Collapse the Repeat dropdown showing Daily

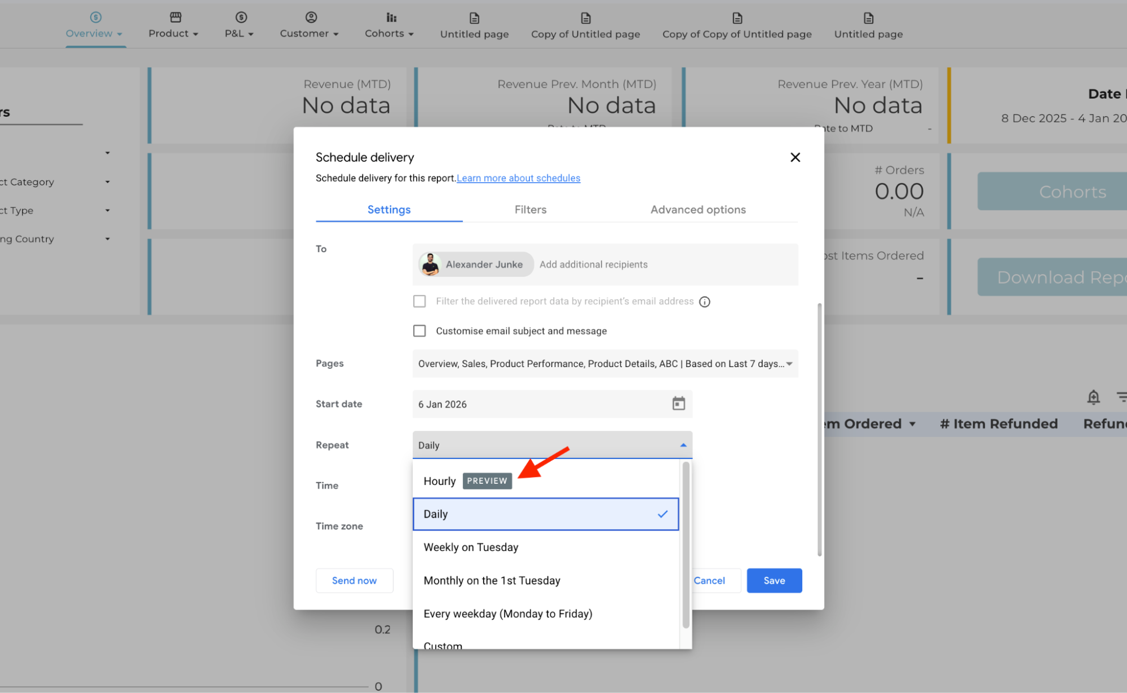pyautogui.click(x=683, y=445)
